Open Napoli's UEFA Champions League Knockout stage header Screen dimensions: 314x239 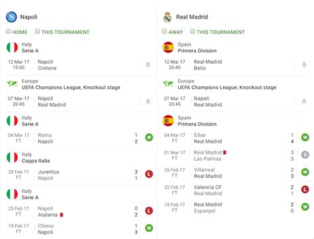click(79, 84)
